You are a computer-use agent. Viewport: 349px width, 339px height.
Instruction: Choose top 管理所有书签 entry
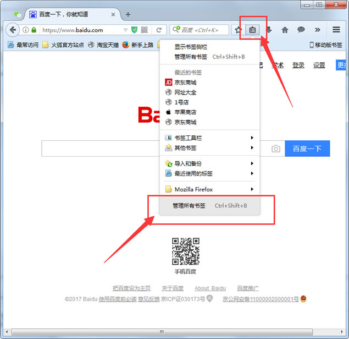[x=209, y=57]
